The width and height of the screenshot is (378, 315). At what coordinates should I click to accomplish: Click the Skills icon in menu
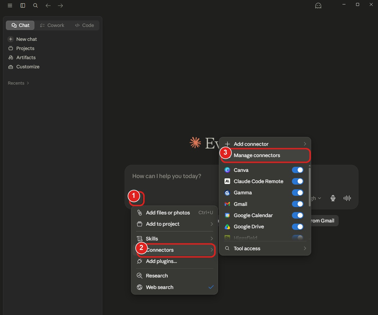[140, 239]
